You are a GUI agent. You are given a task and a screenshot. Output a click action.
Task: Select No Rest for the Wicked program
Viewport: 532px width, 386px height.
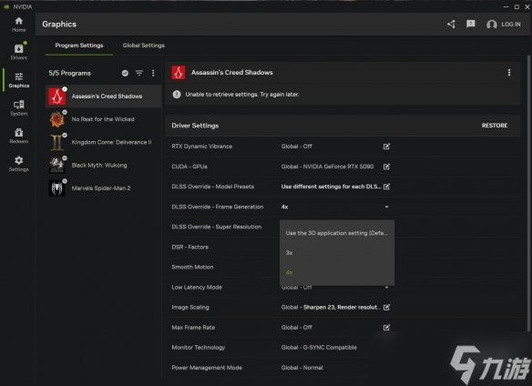coord(104,119)
